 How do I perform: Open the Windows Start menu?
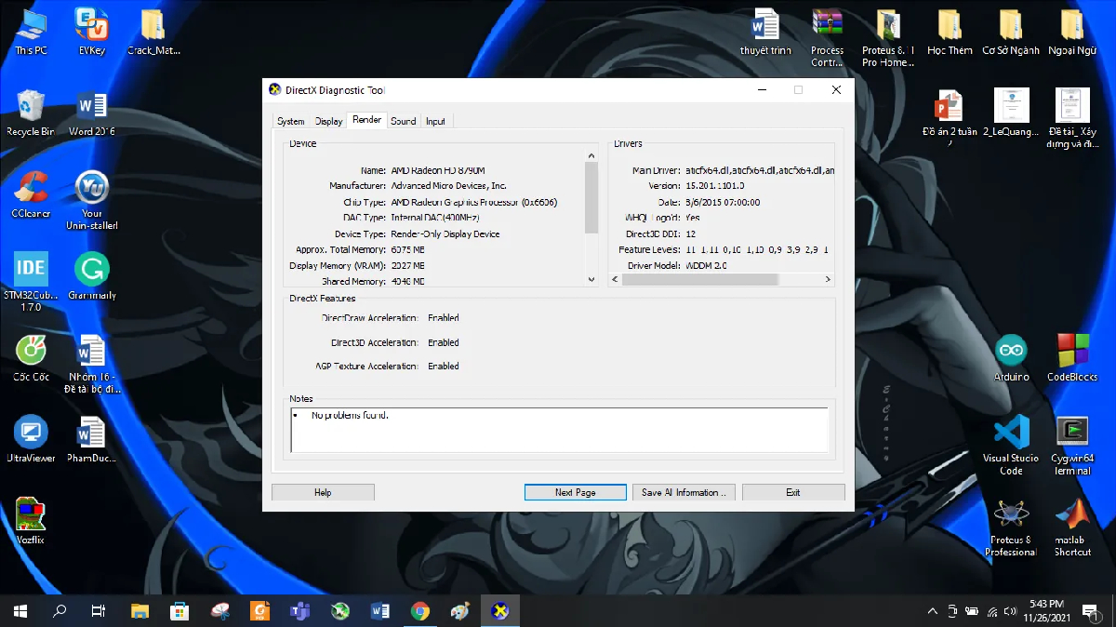(x=20, y=611)
